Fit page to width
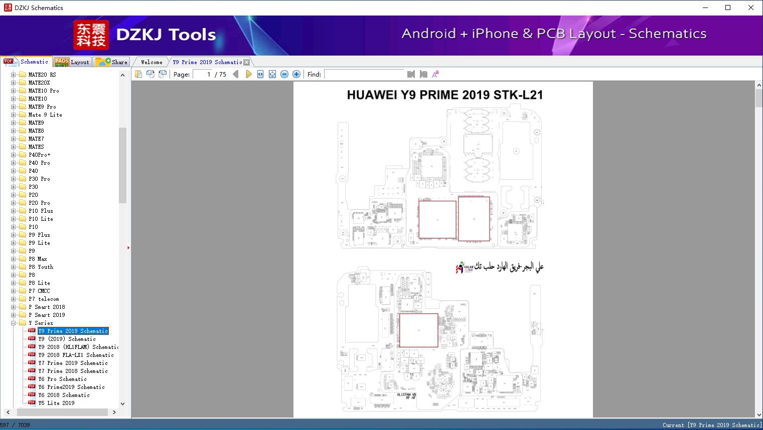763x430 pixels. 260,74
